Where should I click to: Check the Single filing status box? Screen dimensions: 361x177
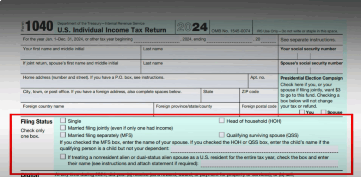coord(63,121)
